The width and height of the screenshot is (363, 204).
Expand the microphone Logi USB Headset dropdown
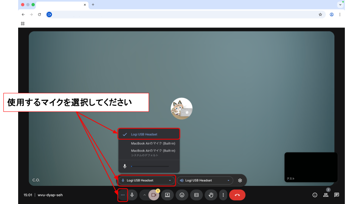[147, 180]
